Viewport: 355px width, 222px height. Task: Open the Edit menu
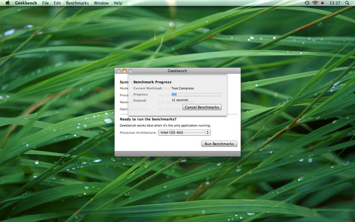(x=57, y=3)
